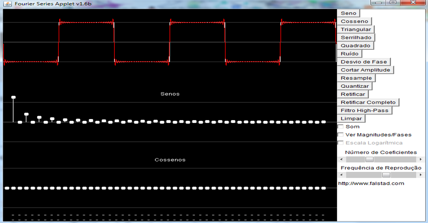Click Retificar Completo button
The image size is (428, 223).
click(x=368, y=102)
